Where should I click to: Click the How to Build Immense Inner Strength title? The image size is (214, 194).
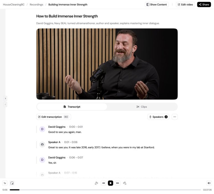tap(67, 16)
